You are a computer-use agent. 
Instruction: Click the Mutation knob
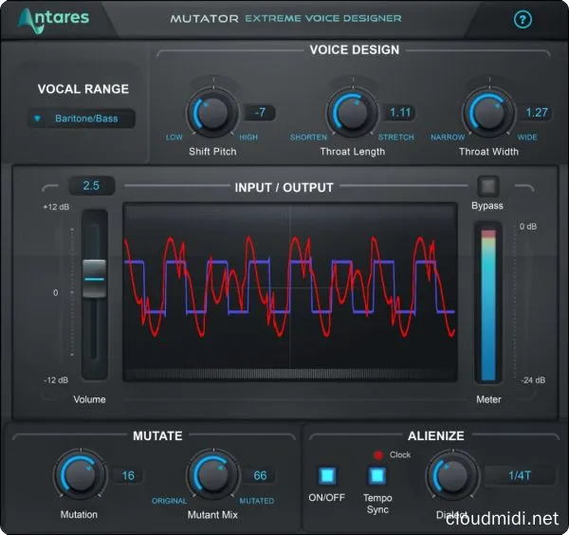click(x=81, y=475)
